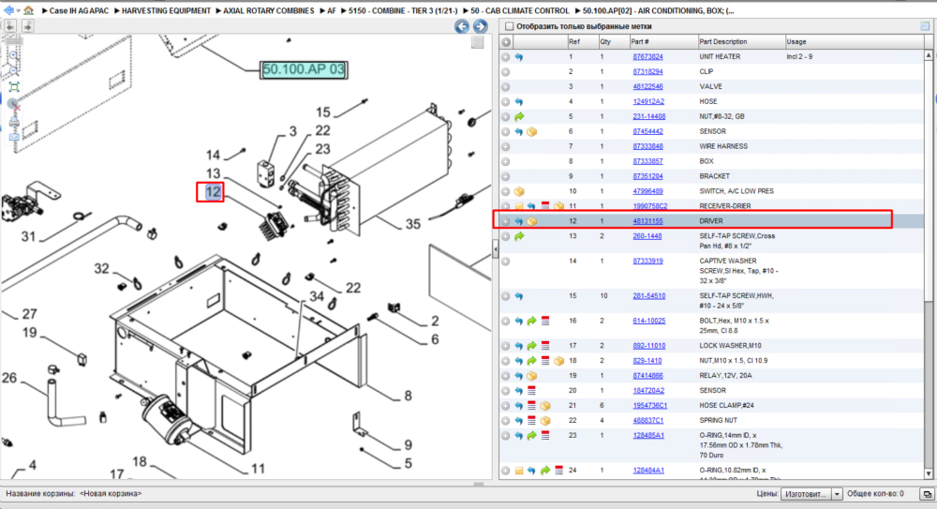Collapse the diagram panel via splitter handle

[496, 248]
